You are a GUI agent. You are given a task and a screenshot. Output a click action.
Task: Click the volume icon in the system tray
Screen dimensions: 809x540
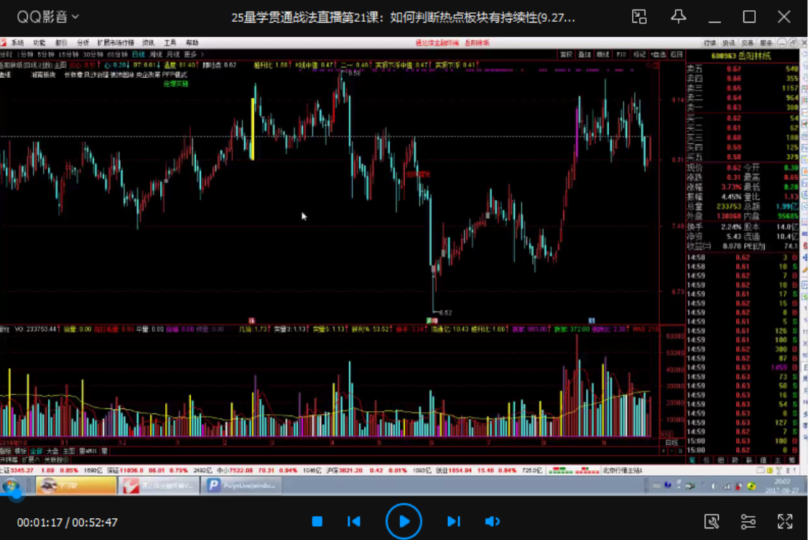714,485
